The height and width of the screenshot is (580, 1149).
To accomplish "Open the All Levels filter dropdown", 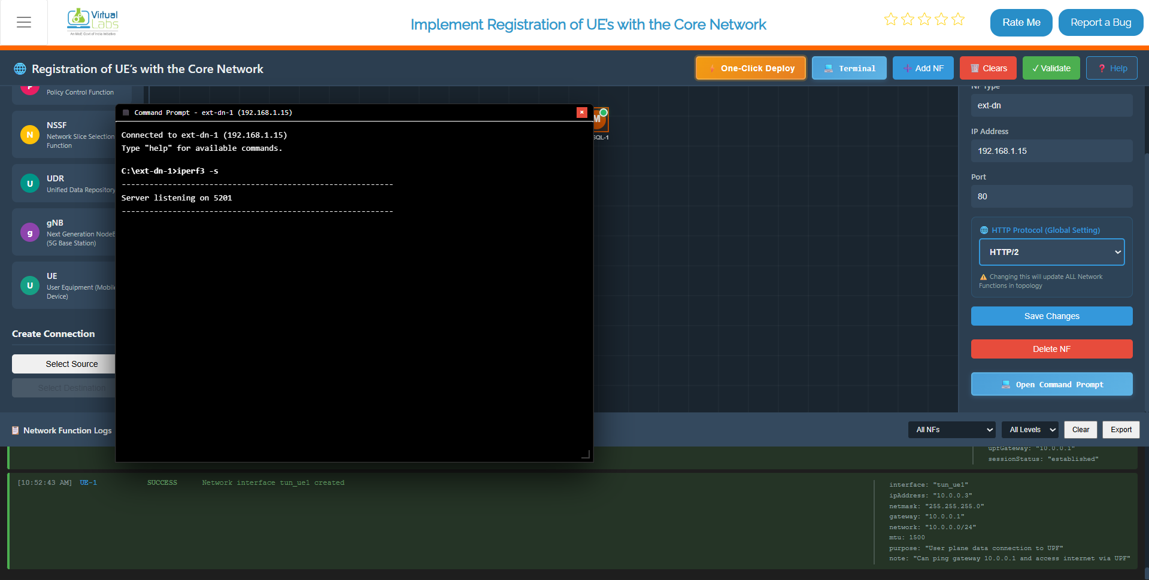I will pyautogui.click(x=1030, y=430).
